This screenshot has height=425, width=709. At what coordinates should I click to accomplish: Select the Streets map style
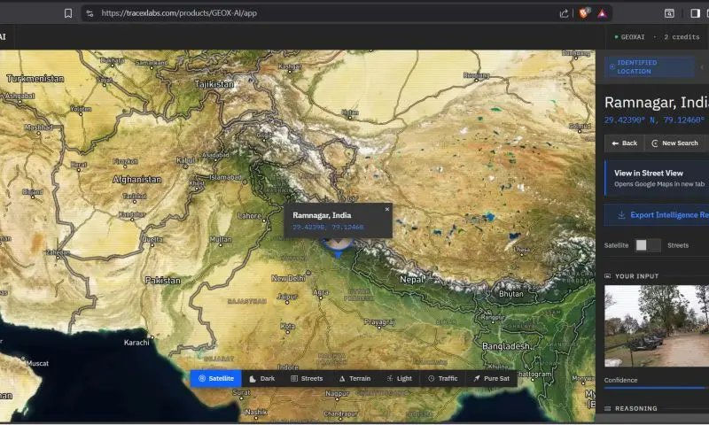[307, 378]
